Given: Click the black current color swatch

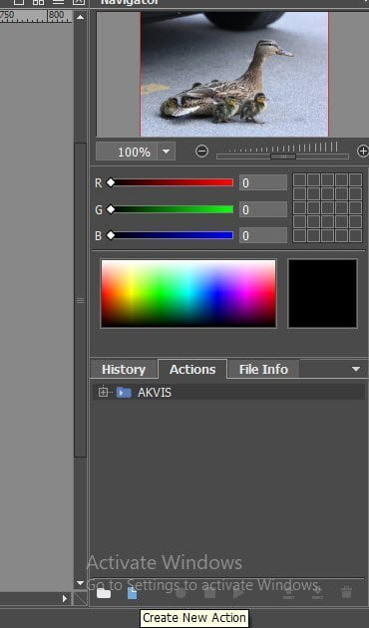Looking at the screenshot, I should [x=322, y=294].
